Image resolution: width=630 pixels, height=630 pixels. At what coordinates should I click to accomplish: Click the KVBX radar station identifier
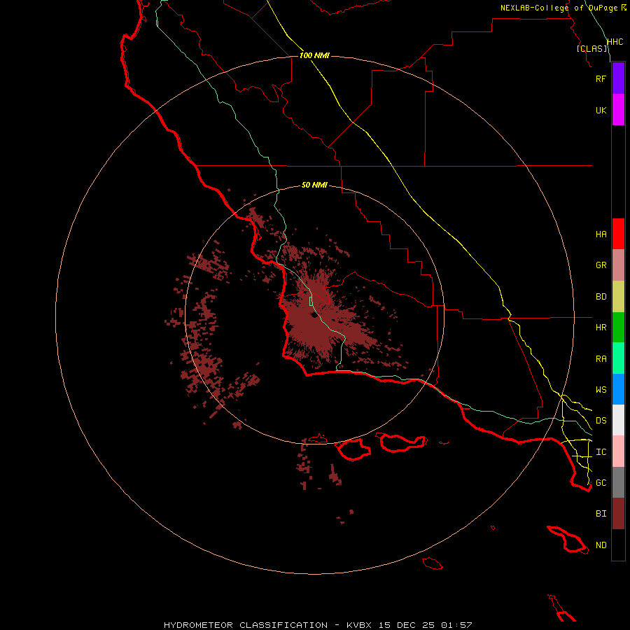click(359, 625)
